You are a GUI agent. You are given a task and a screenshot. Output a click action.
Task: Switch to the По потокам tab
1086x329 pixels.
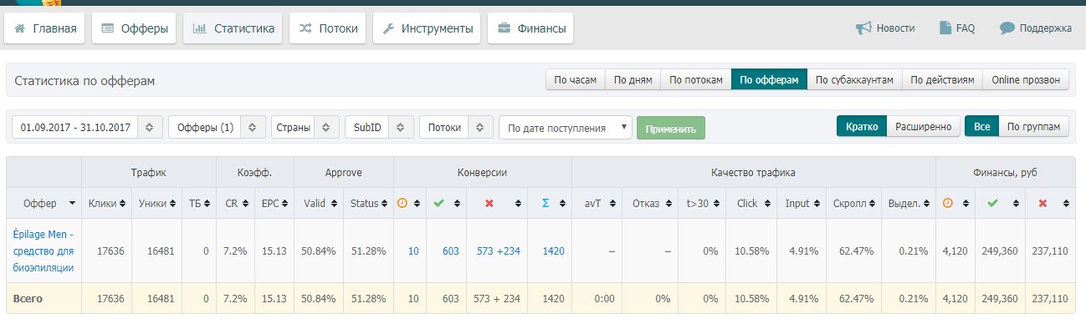click(x=695, y=80)
